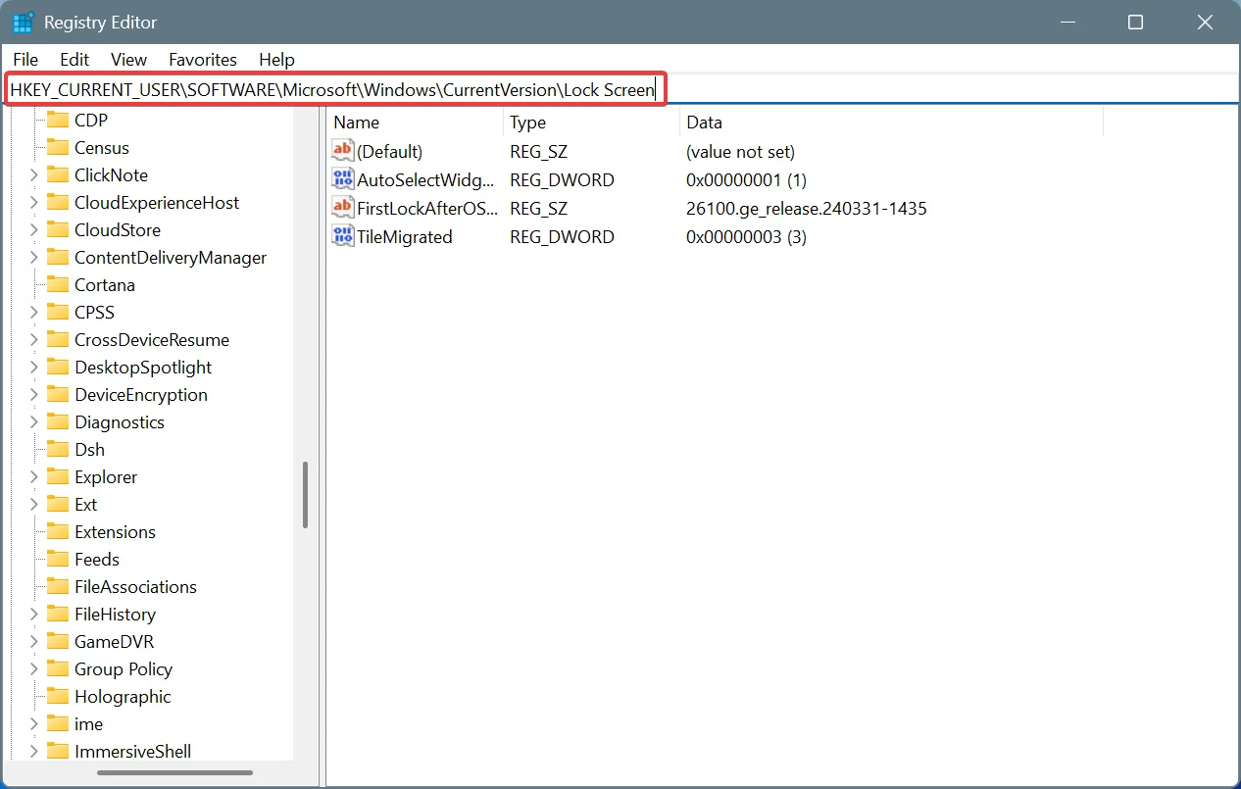Screen dimensions: 1241x789
Task: Click the Diagnostics folder icon
Action: [58, 421]
